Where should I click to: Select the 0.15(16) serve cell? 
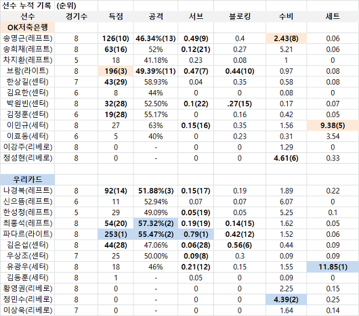pyautogui.click(x=196, y=126)
